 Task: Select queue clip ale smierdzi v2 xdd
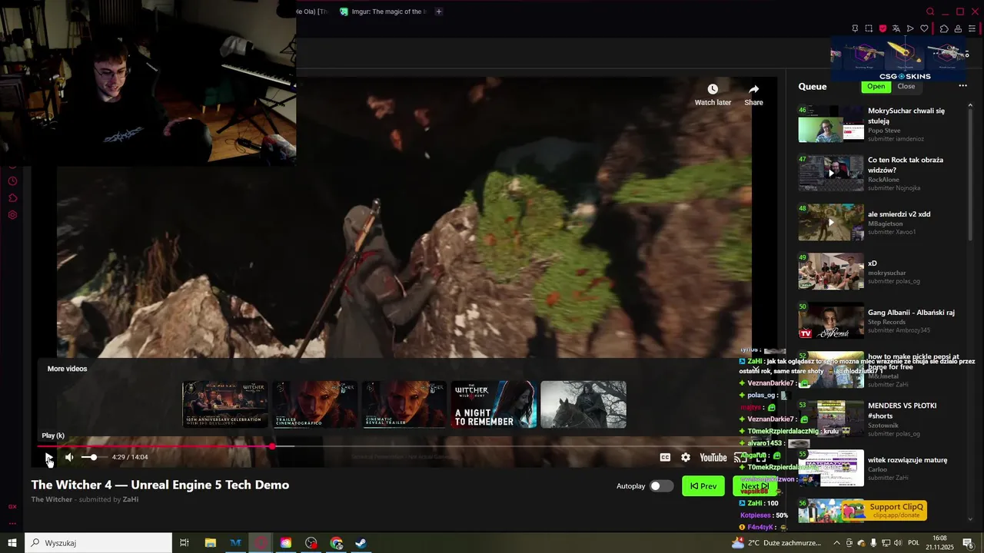(881, 223)
